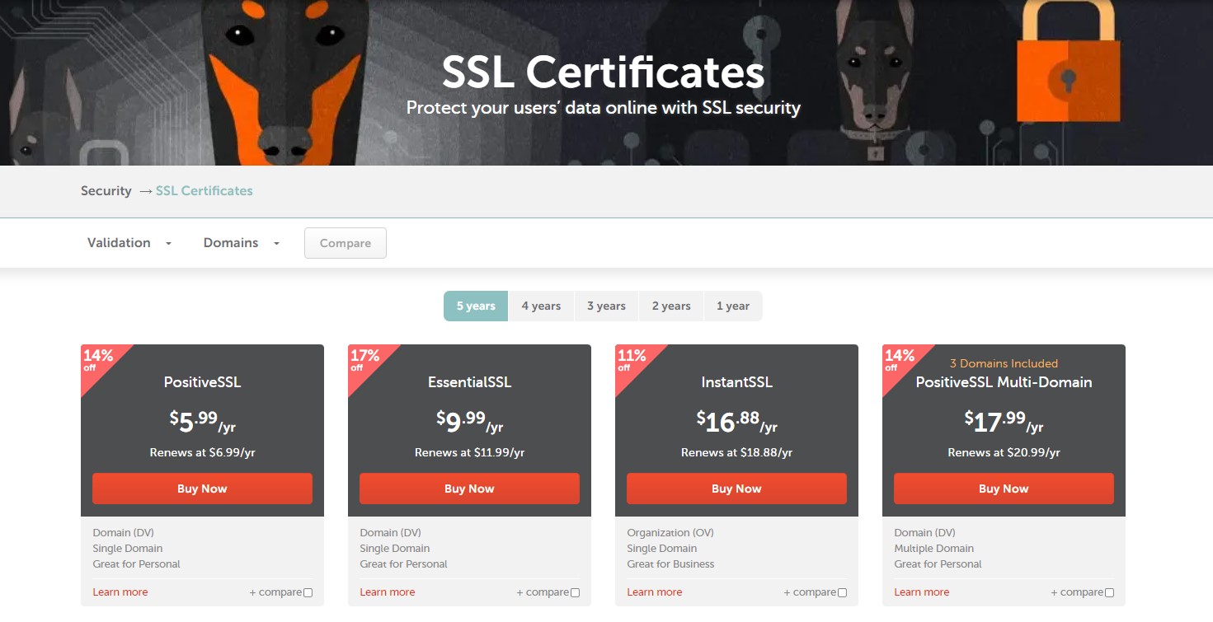Click the 17% off badge on EssentialSSL

click(364, 359)
